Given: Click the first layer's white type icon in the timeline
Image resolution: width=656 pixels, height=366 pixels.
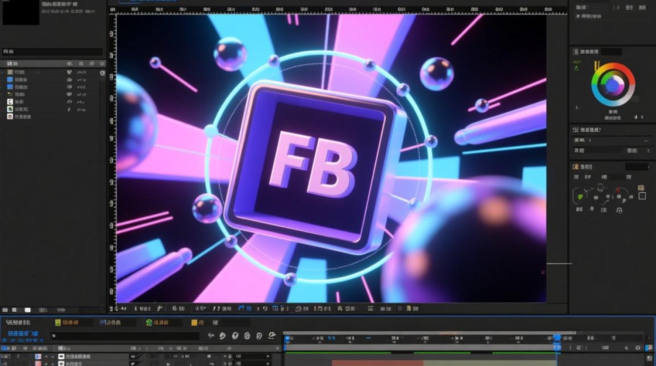Looking at the screenshot, I should [61, 357].
